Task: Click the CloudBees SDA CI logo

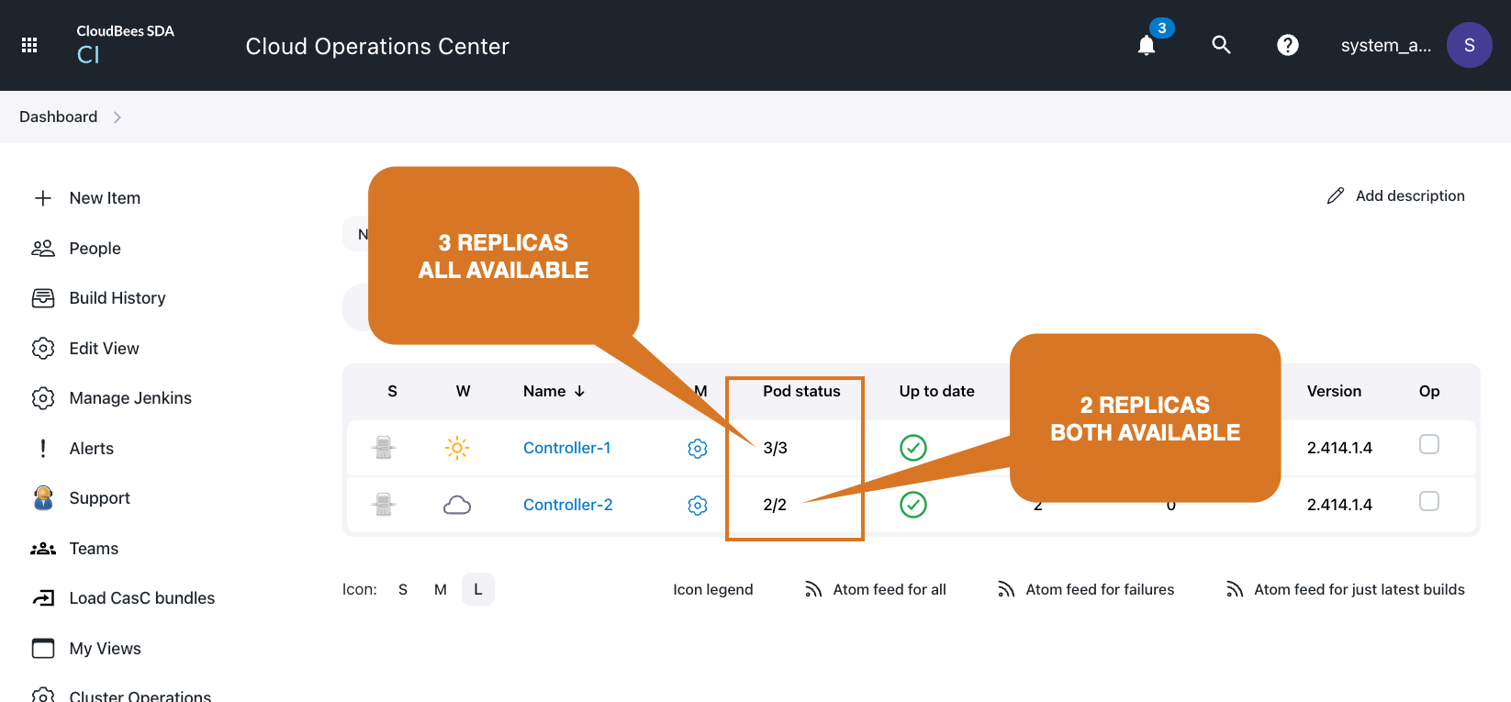Action: [x=125, y=44]
